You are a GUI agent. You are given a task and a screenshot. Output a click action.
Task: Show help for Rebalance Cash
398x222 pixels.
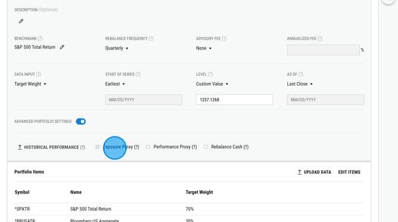coord(246,147)
